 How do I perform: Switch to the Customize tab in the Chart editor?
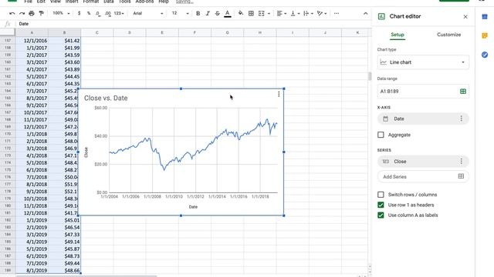448,35
